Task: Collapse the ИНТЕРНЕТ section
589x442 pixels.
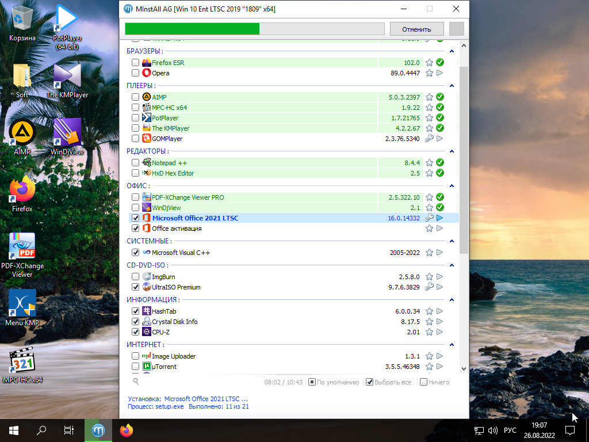Action: (452, 345)
